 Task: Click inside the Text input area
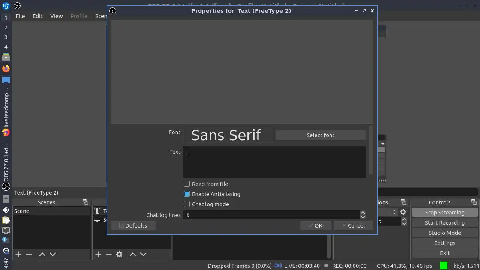point(274,162)
